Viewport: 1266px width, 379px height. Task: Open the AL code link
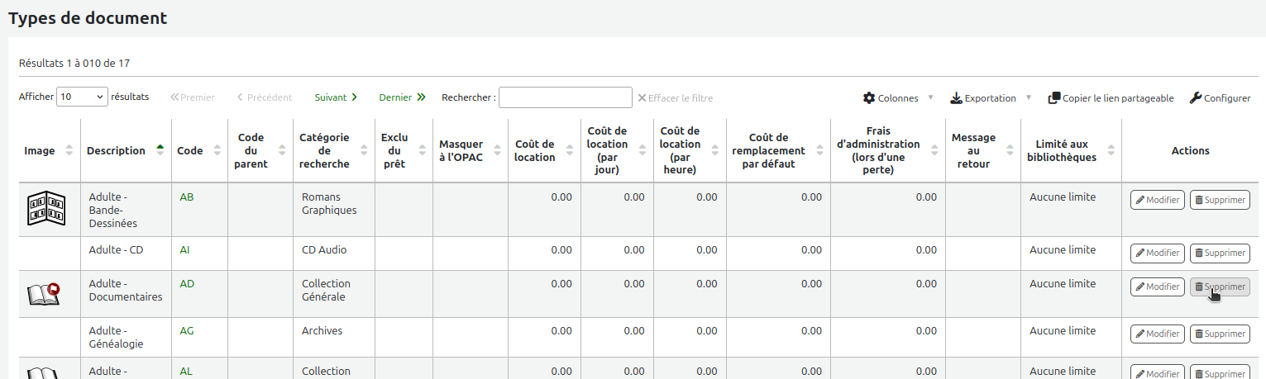tap(186, 372)
